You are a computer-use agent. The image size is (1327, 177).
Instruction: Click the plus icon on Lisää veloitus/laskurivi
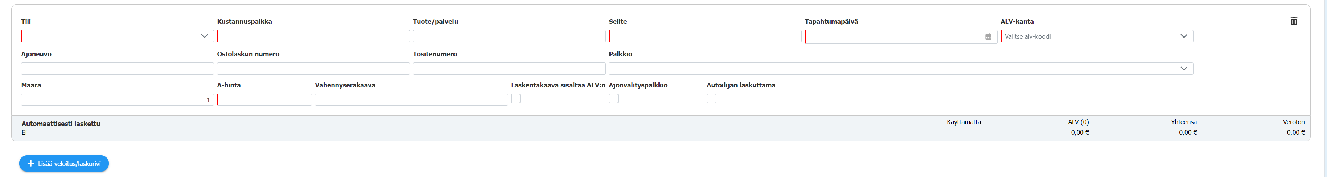click(31, 163)
